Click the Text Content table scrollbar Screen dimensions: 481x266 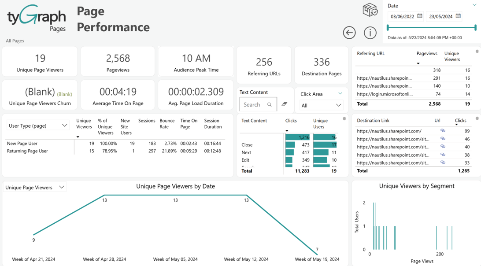click(344, 119)
